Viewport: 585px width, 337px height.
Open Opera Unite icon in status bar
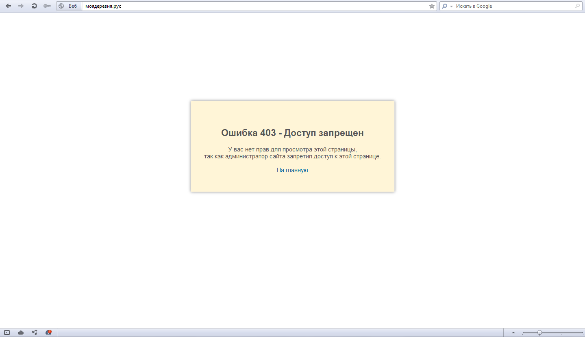pyautogui.click(x=35, y=333)
